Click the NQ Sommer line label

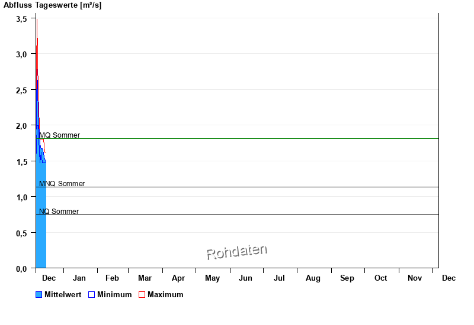coord(59,212)
